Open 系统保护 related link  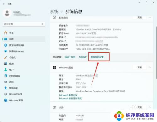point(83,57)
